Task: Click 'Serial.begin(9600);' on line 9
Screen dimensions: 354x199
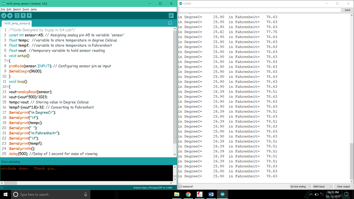Action: [26, 71]
